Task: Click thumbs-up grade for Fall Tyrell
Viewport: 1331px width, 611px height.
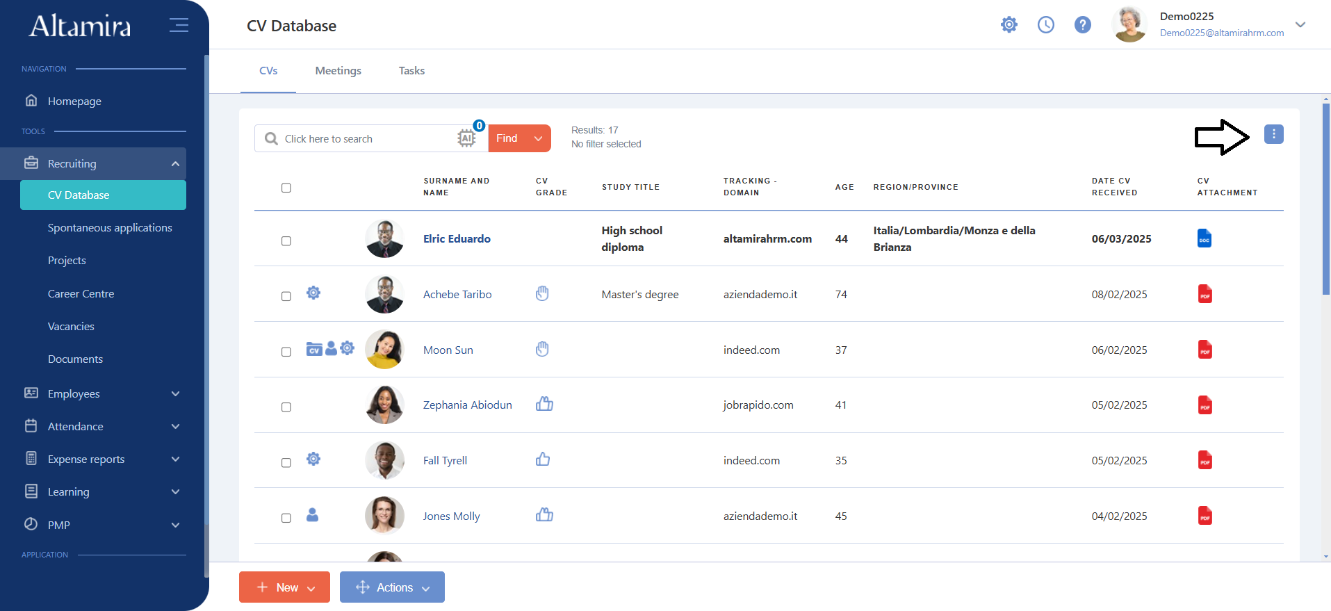Action: point(543,459)
